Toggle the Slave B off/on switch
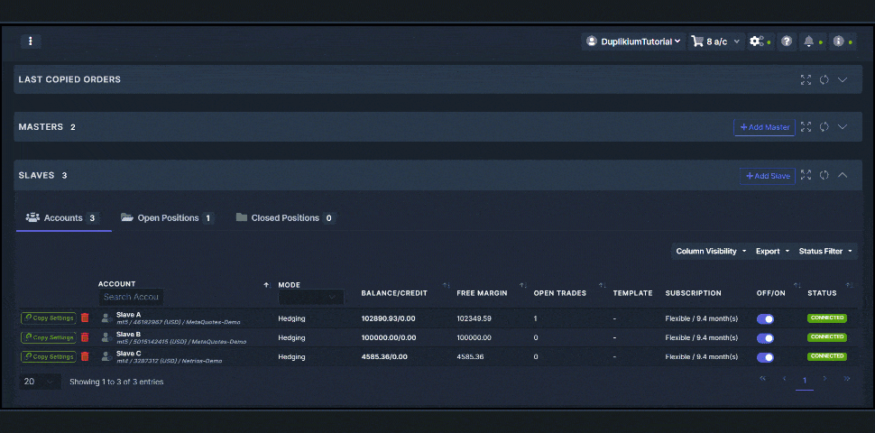 pos(765,337)
